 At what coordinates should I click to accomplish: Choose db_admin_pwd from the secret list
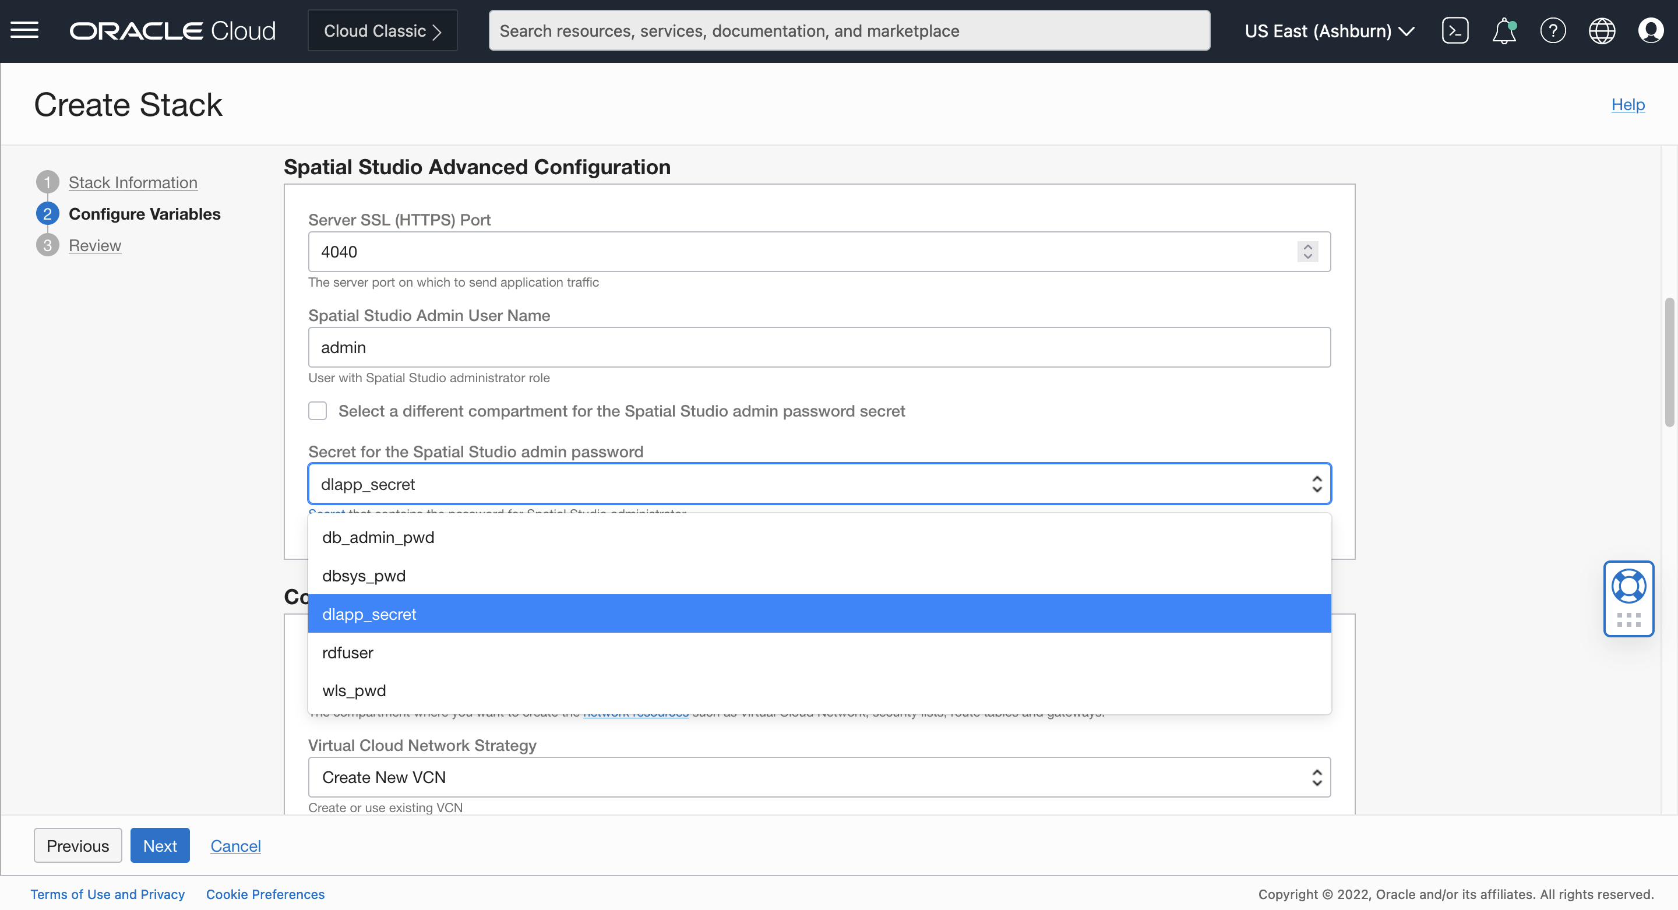click(378, 537)
